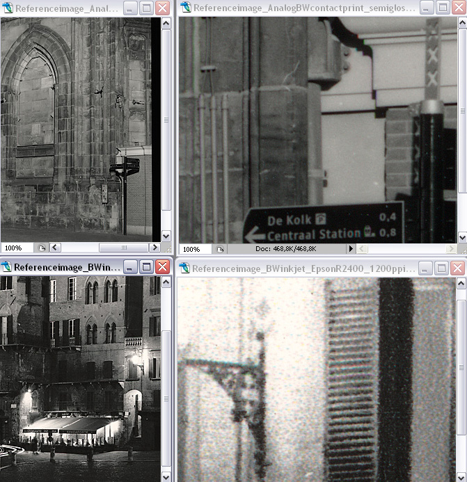Image resolution: width=467 pixels, height=482 pixels.
Task: Minimize the Referenceimage_Anal… window
Action: 130,8
